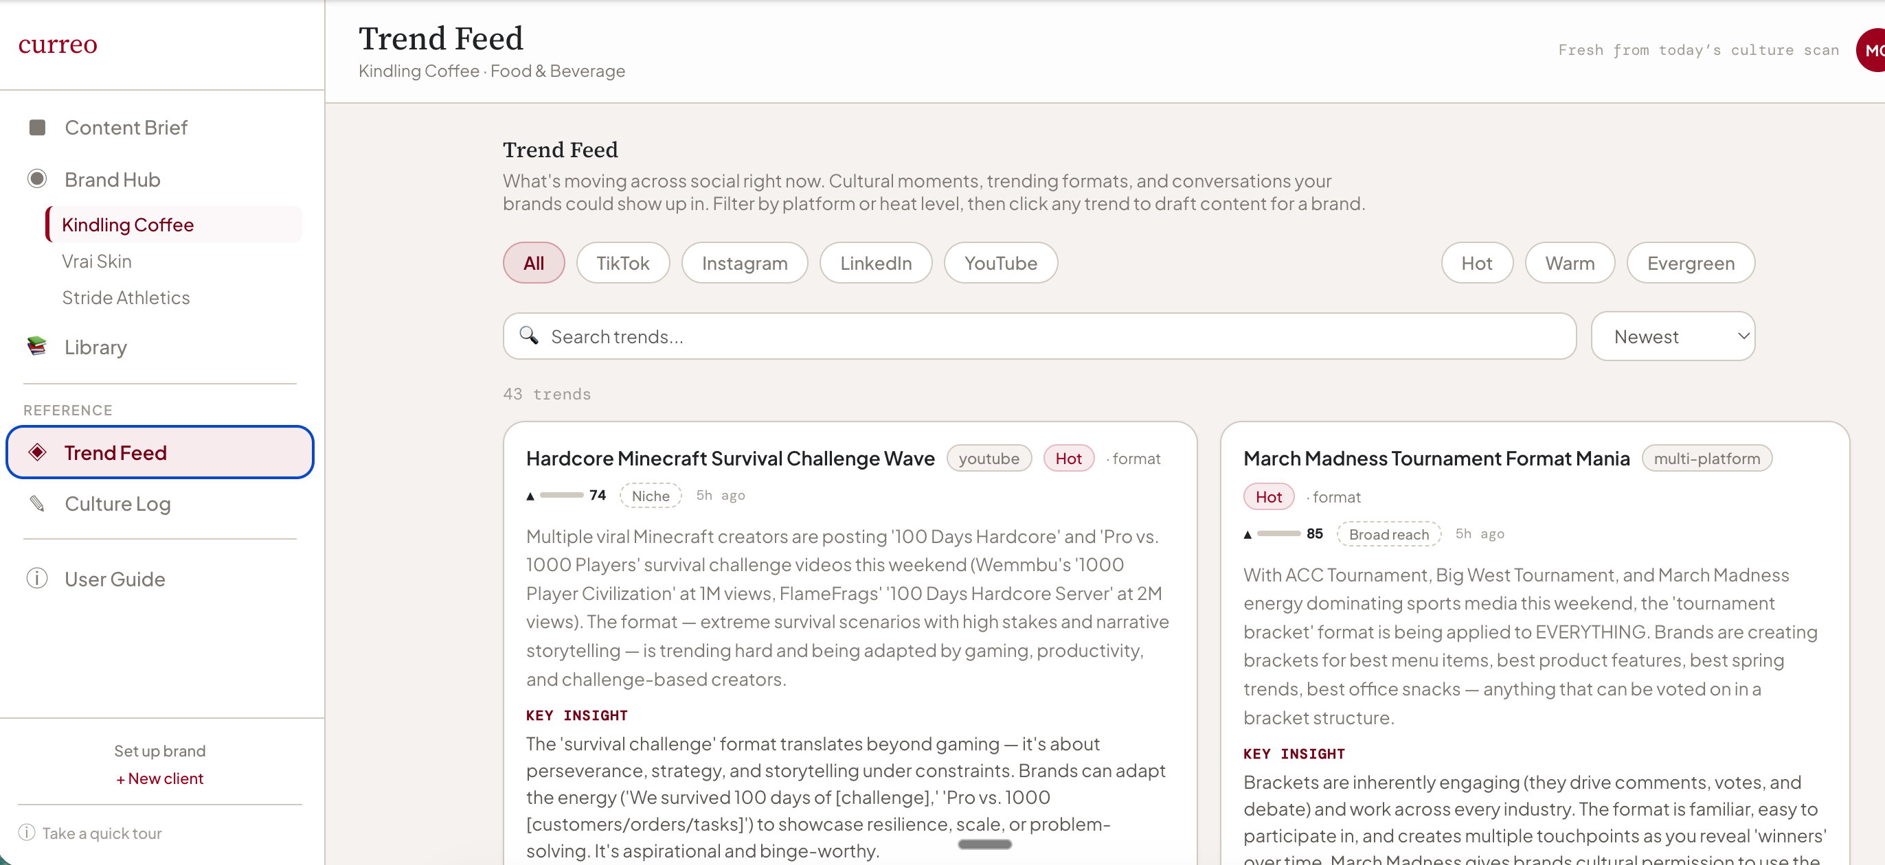The image size is (1885, 865).
Task: Click the search magnifier icon
Action: coord(529,336)
